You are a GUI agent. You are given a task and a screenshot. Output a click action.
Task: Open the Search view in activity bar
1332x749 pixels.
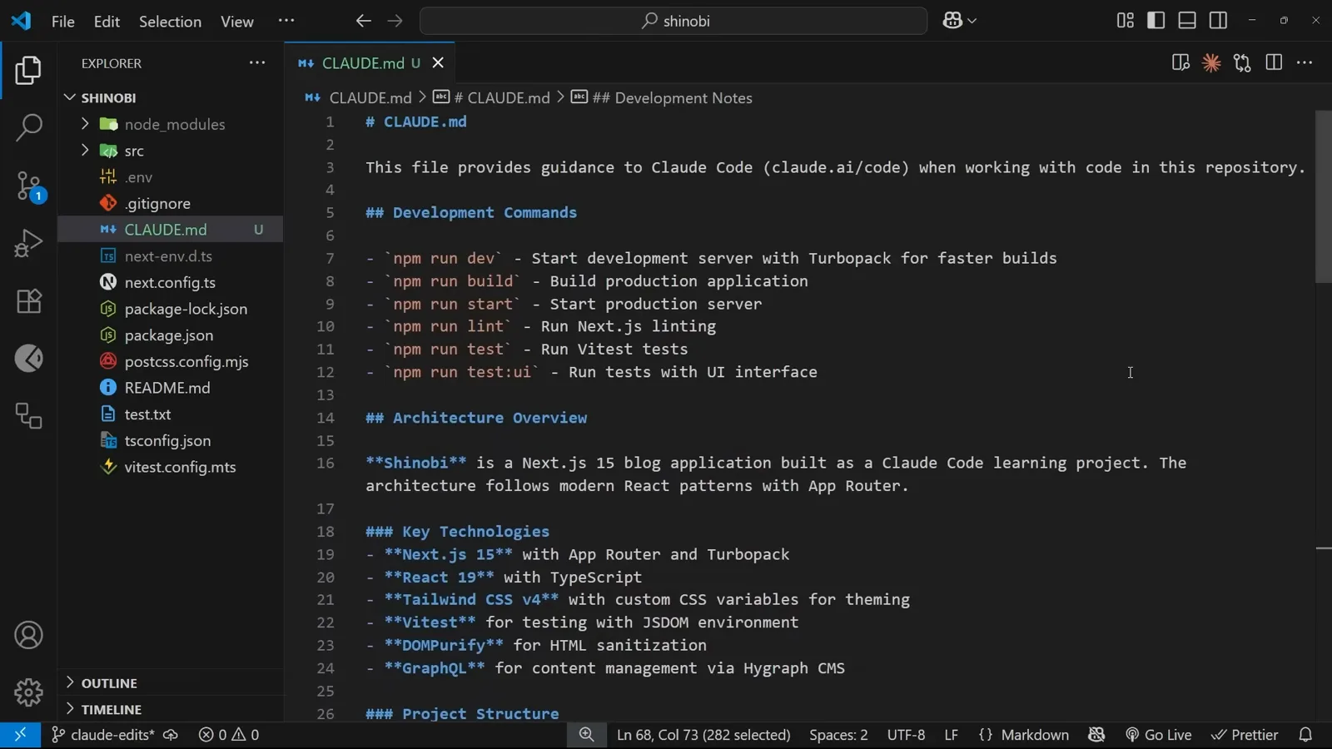(28, 127)
